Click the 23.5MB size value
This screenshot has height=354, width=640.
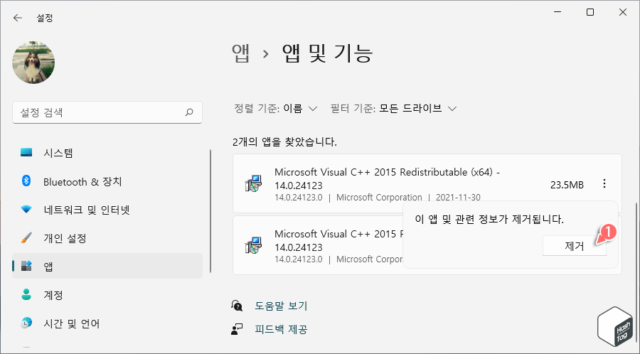point(567,185)
